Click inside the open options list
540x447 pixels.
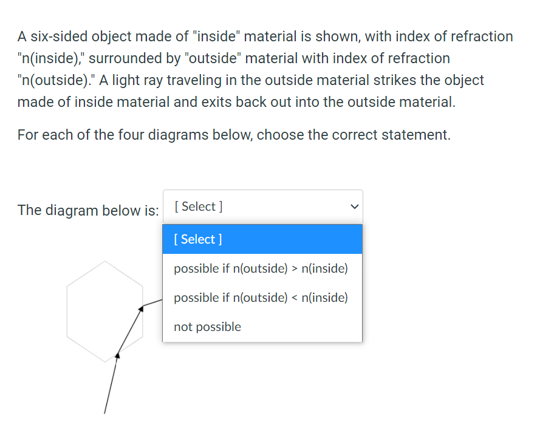(x=261, y=282)
